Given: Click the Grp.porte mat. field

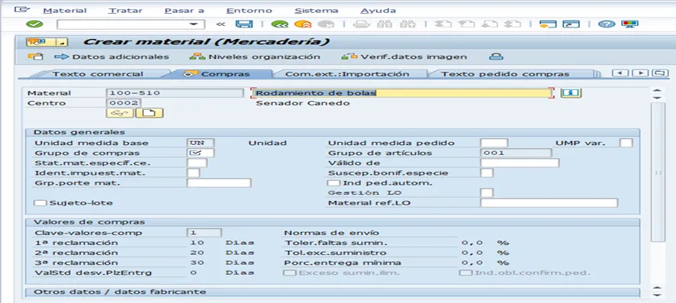Looking at the screenshot, I should (219, 182).
